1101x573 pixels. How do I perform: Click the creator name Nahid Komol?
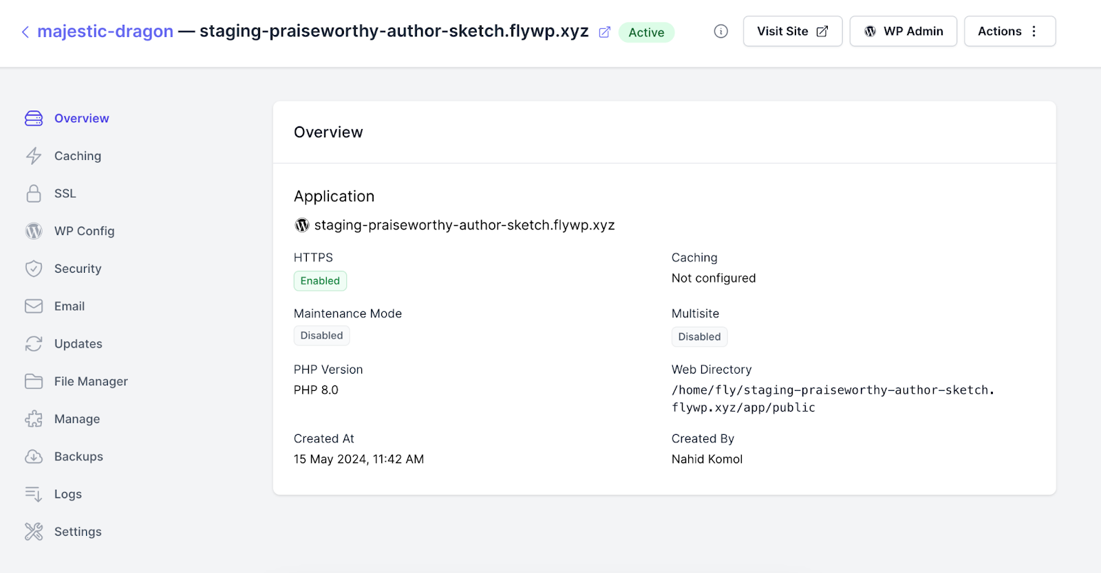[x=707, y=459]
